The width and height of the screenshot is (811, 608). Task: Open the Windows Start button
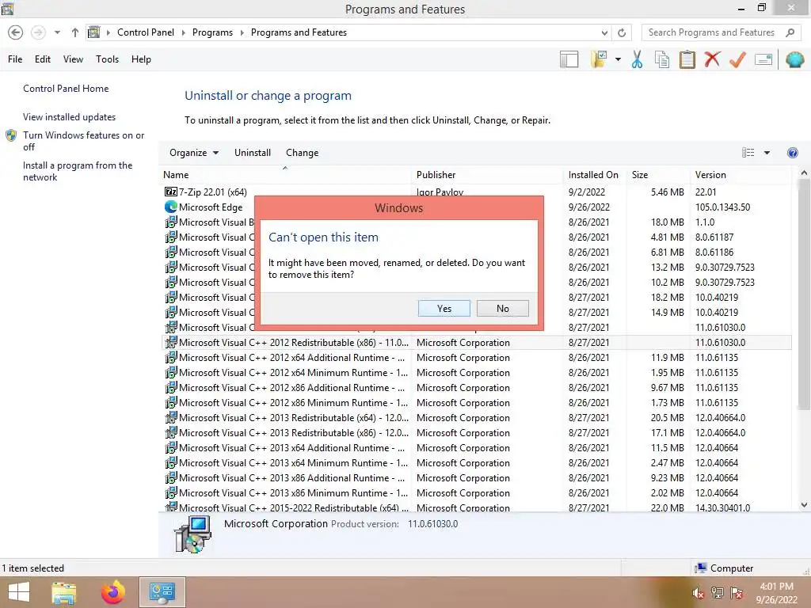click(x=19, y=592)
